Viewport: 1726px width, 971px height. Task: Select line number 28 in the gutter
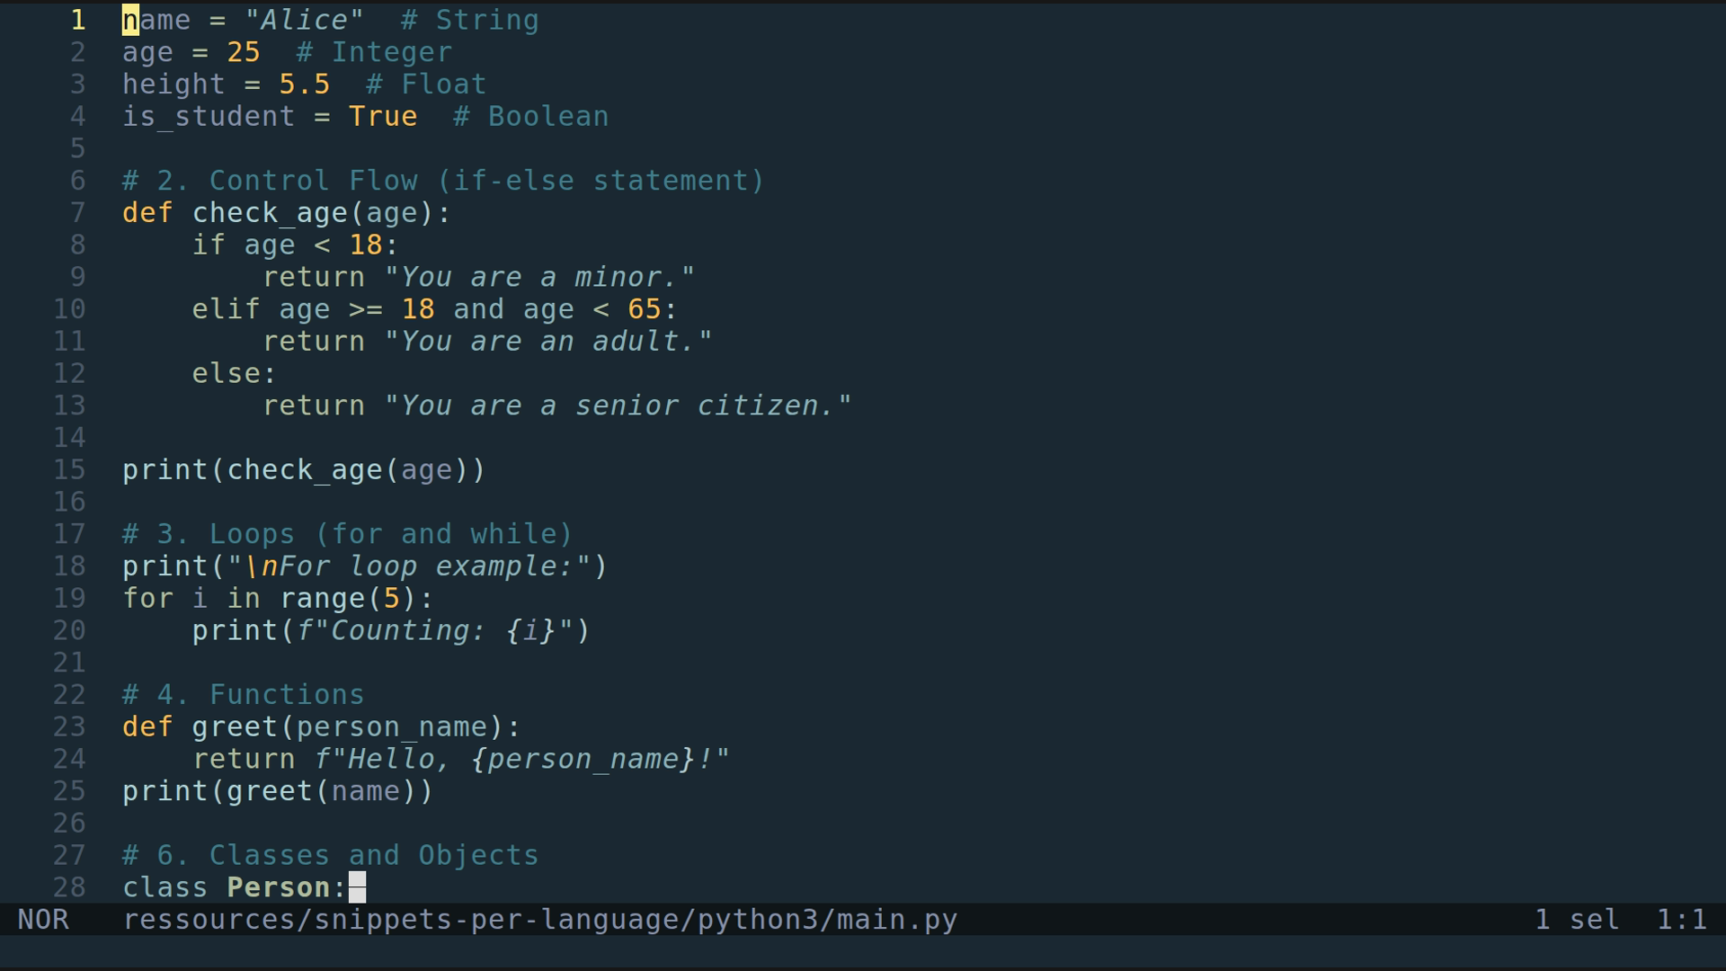68,886
